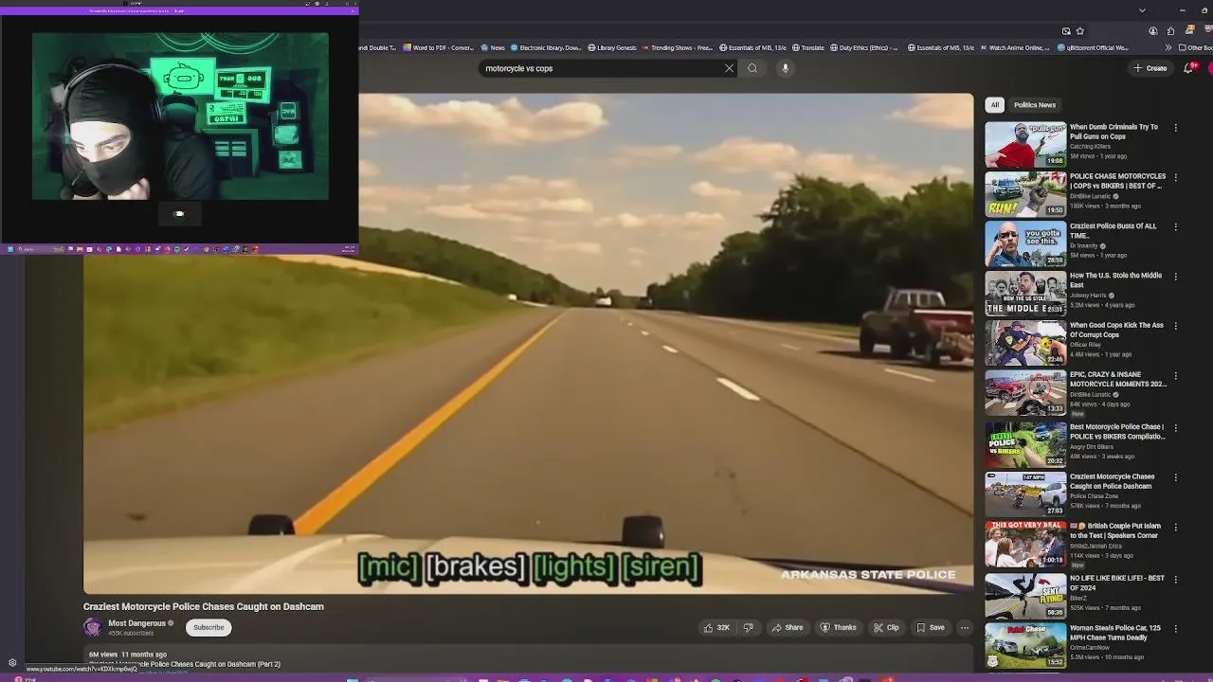
Task: Open options menu for Craziest Motorcycle Chases video
Action: click(x=1176, y=477)
